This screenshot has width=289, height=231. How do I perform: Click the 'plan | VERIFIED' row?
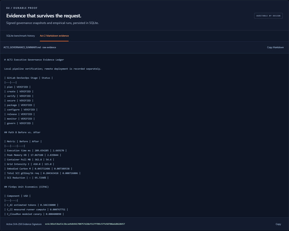coord(17,87)
